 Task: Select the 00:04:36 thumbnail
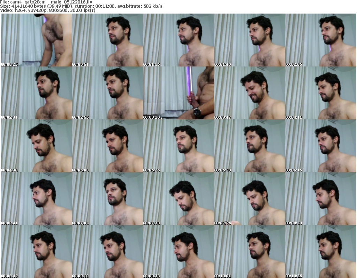coord(36,146)
